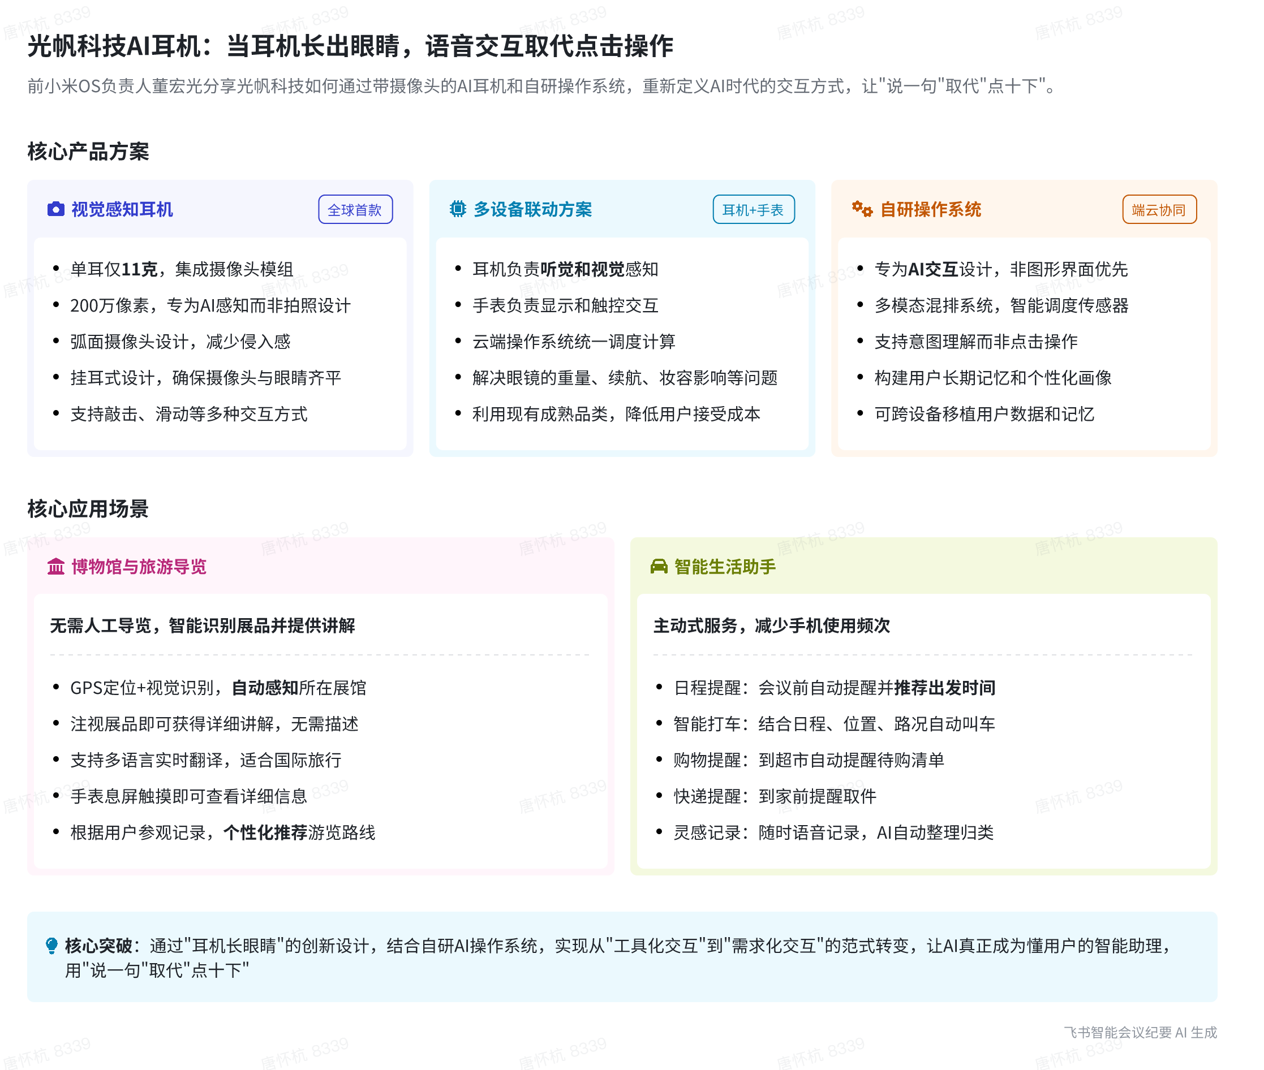Screen dimensions: 1264x1070
Task: Click the gears icon beside 自研操作系统
Action: (x=862, y=209)
